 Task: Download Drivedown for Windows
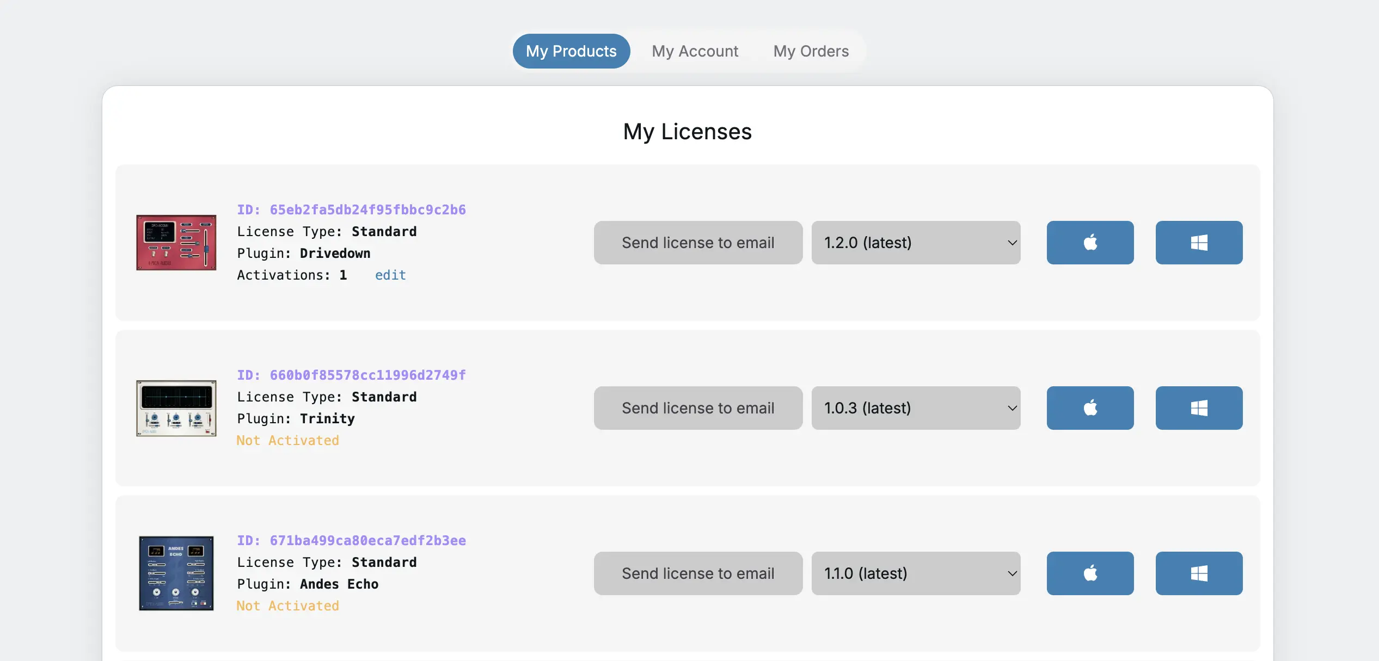pos(1199,243)
